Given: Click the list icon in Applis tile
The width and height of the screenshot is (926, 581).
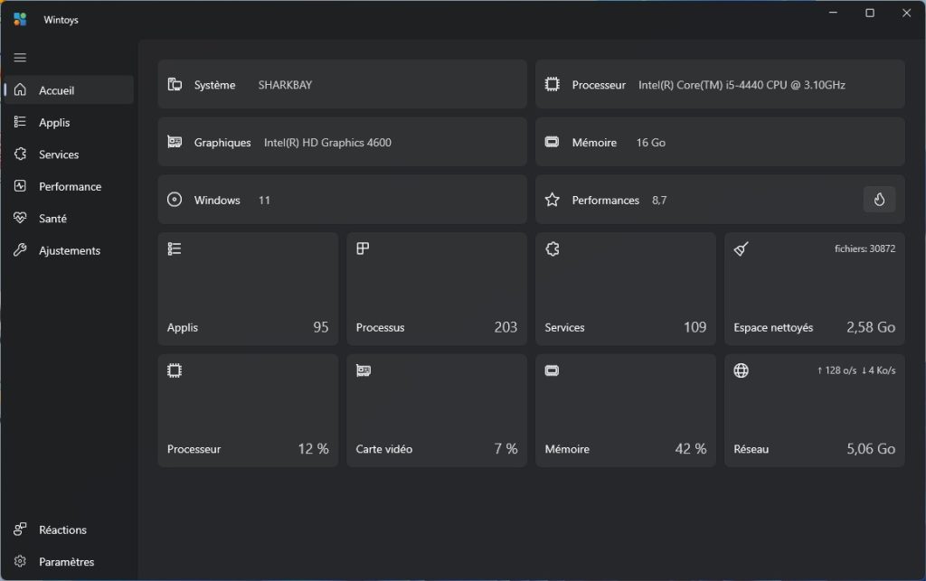Looking at the screenshot, I should pyautogui.click(x=175, y=248).
